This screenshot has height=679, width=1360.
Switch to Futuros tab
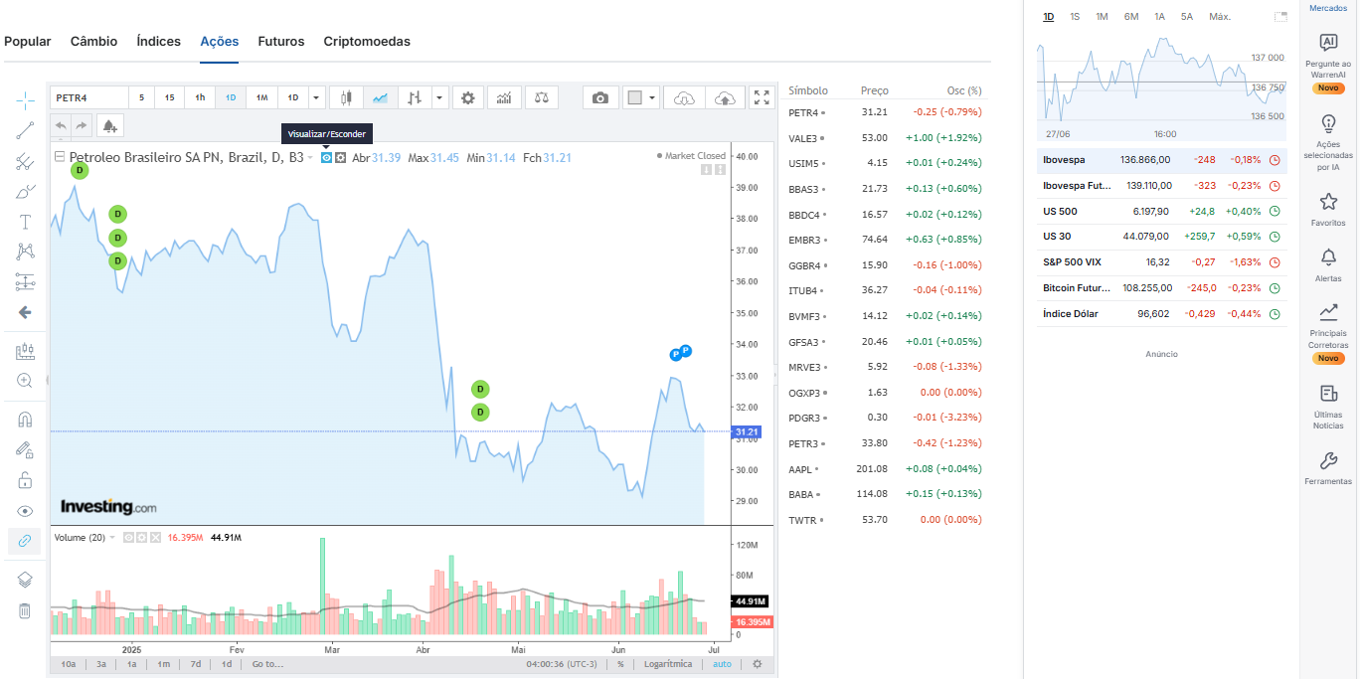point(281,42)
